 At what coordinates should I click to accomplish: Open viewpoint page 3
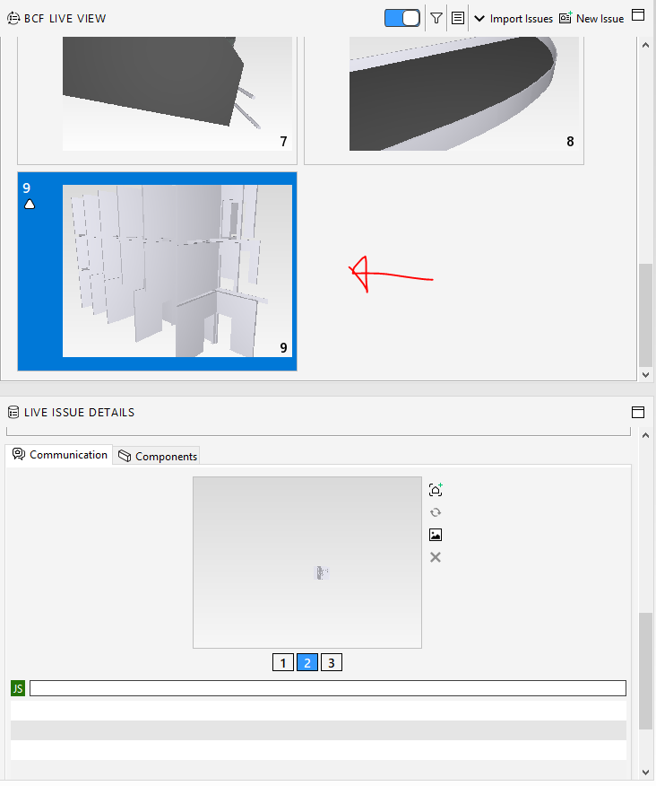(331, 663)
